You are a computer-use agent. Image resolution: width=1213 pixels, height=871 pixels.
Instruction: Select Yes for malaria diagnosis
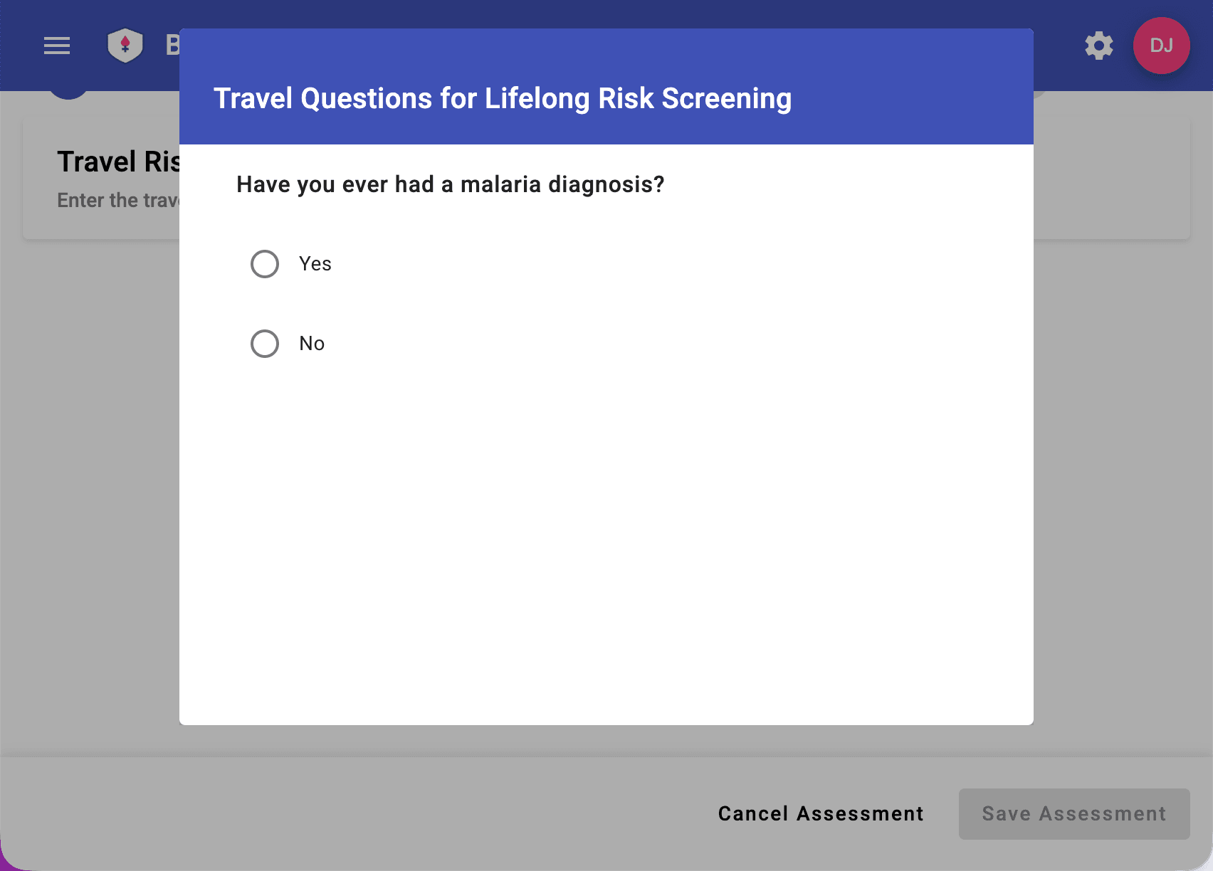[x=264, y=263]
